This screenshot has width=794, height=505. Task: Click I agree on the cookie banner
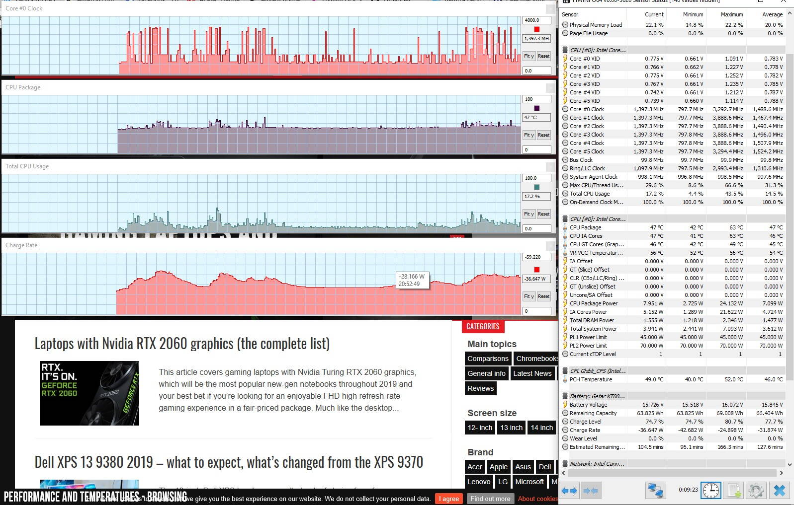[x=449, y=499]
